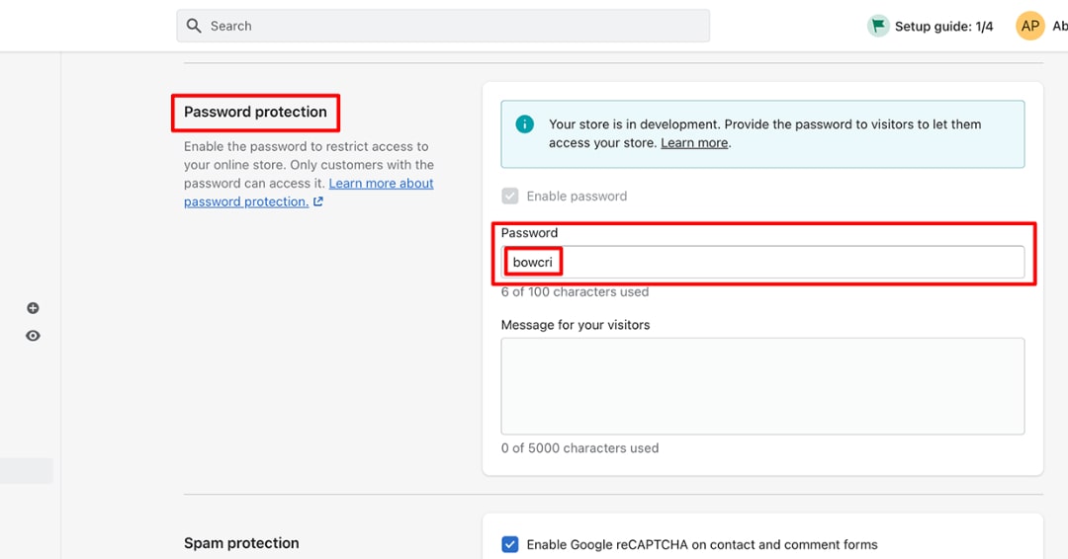This screenshot has width=1068, height=559.
Task: Click the info icon in the development banner
Action: coord(524,124)
